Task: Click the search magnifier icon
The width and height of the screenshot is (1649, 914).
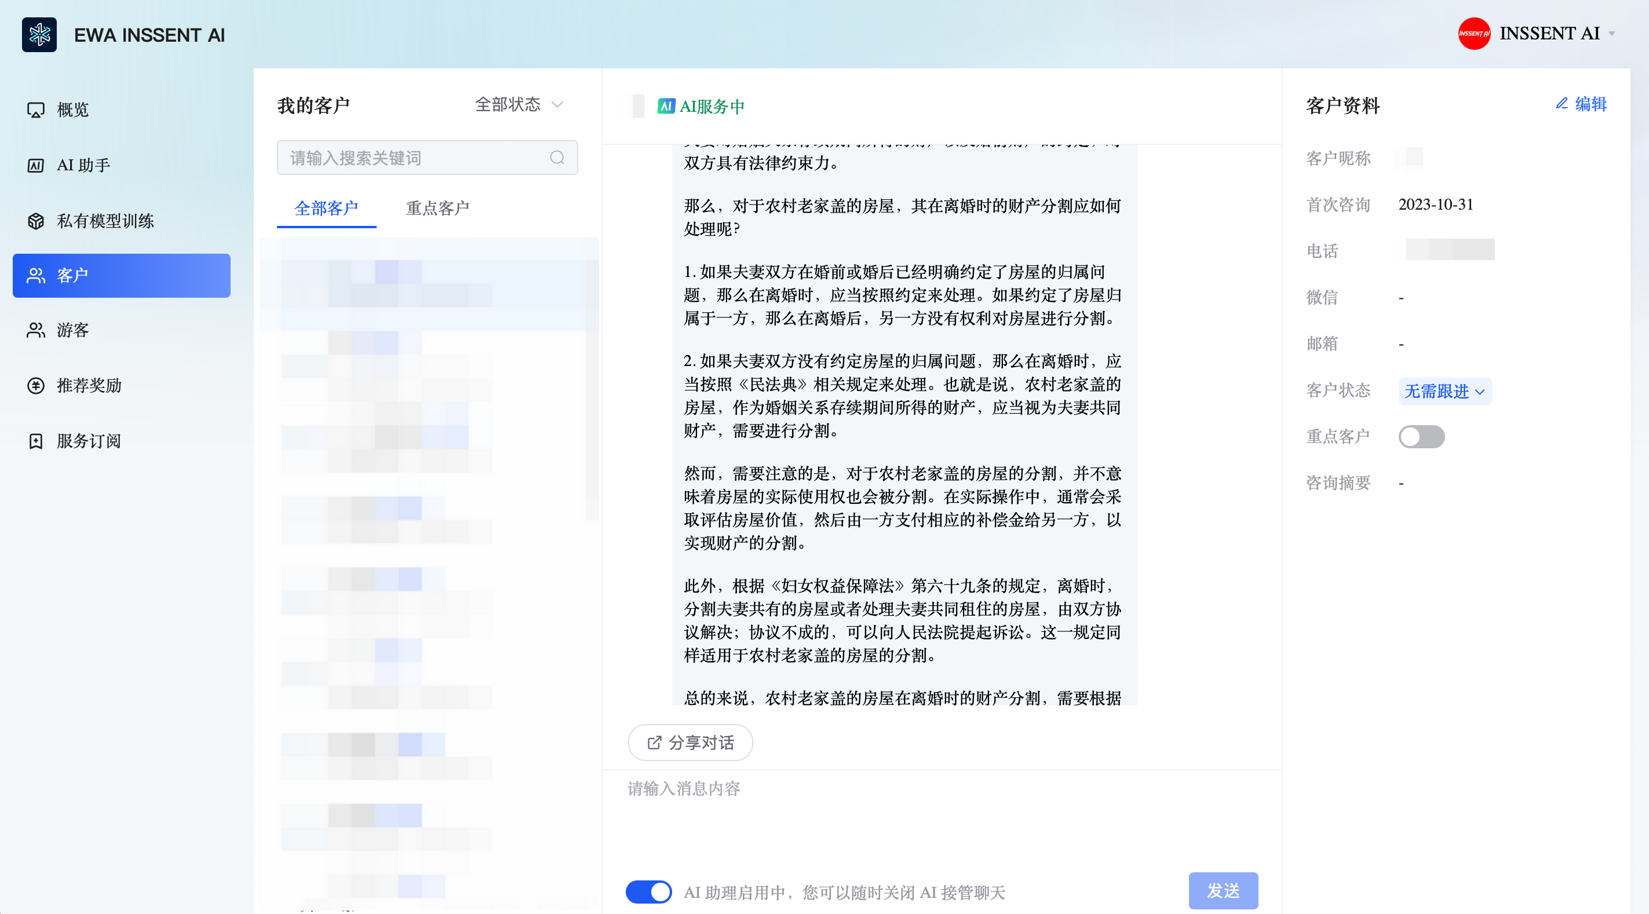Action: click(x=557, y=158)
